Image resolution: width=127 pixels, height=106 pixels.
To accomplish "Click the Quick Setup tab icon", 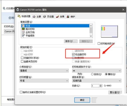I will pyautogui.click(x=19, y=16).
